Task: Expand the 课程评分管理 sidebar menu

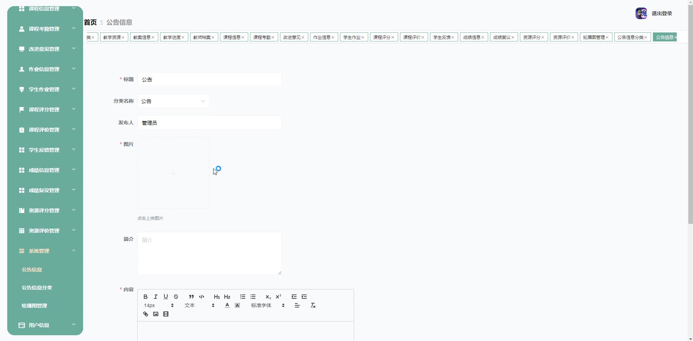Action: tap(45, 110)
